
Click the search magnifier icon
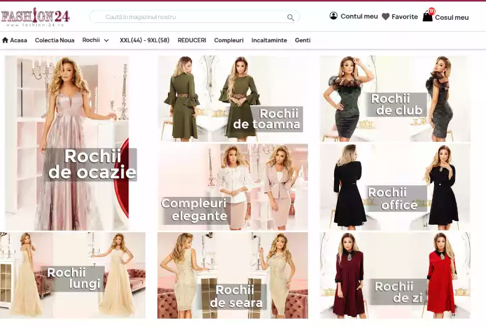[x=290, y=17]
